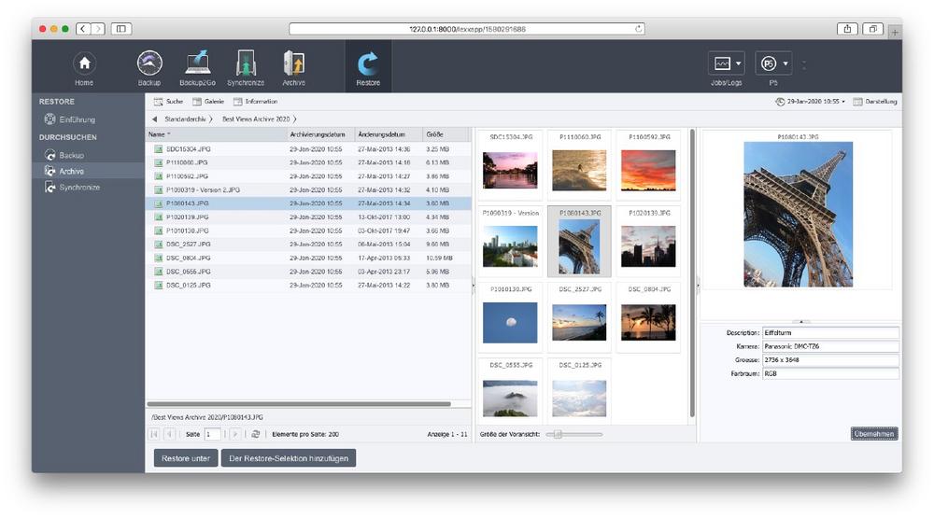Select file DSC_0125.JPG in the list
This screenshot has height=518, width=934.
[308, 286]
